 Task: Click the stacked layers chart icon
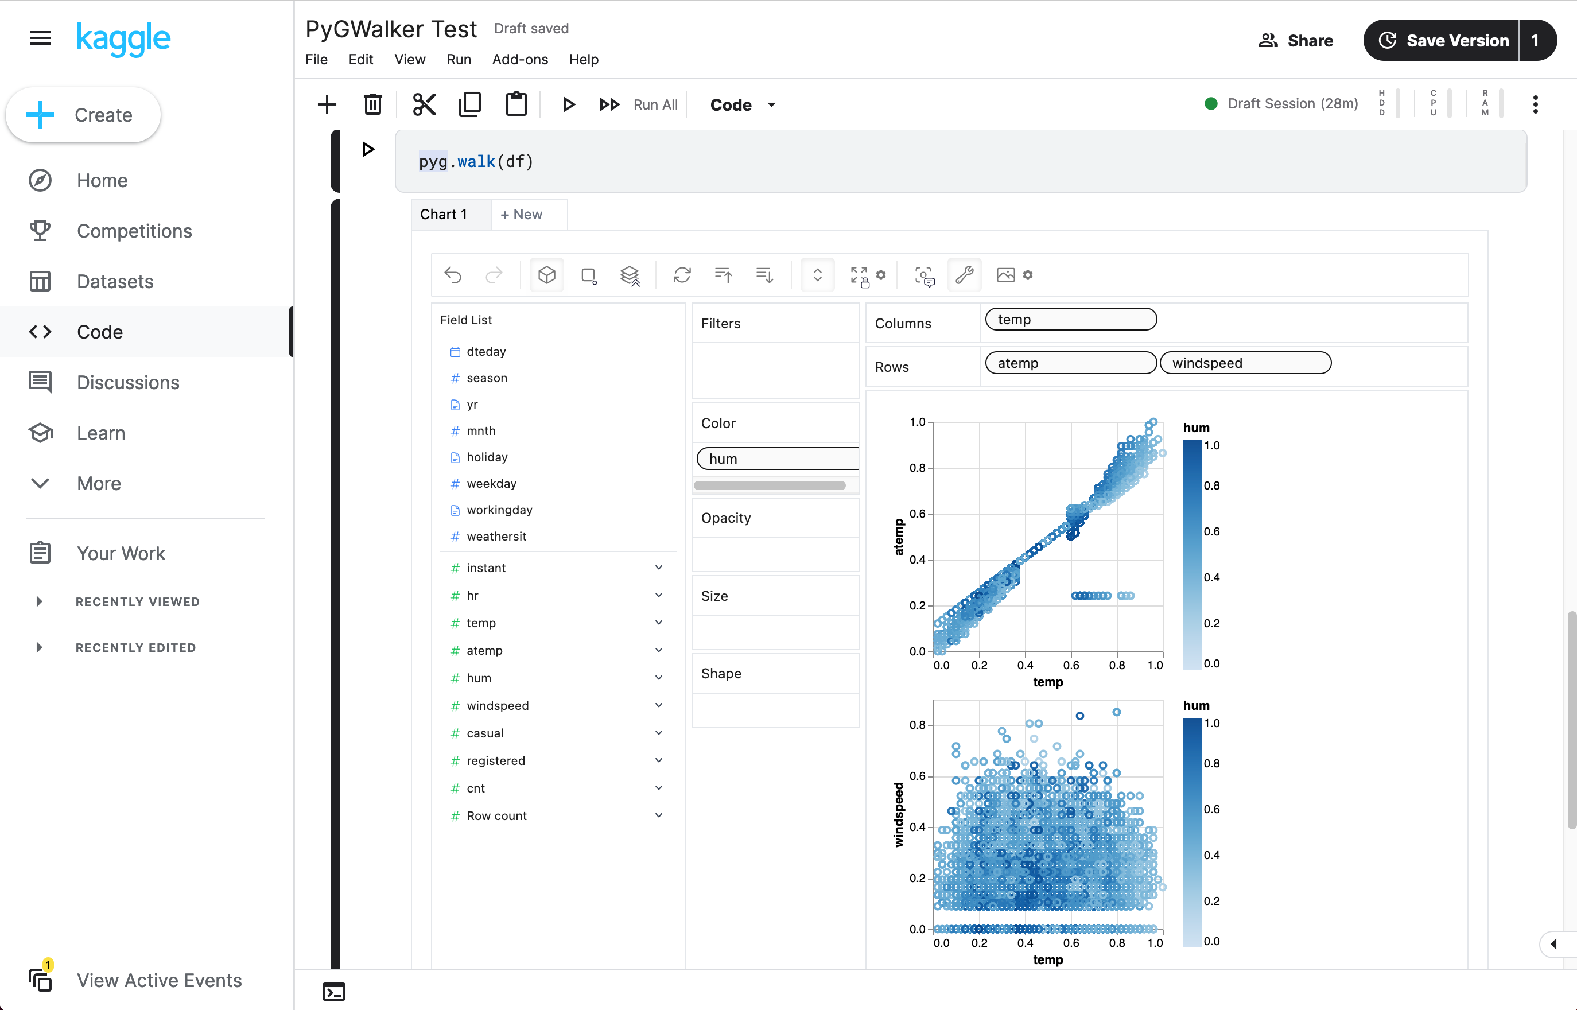tap(631, 275)
